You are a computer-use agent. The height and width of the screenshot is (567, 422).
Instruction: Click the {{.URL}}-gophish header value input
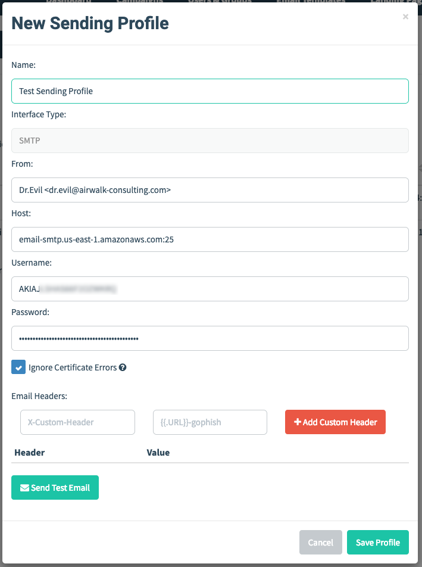coord(210,422)
